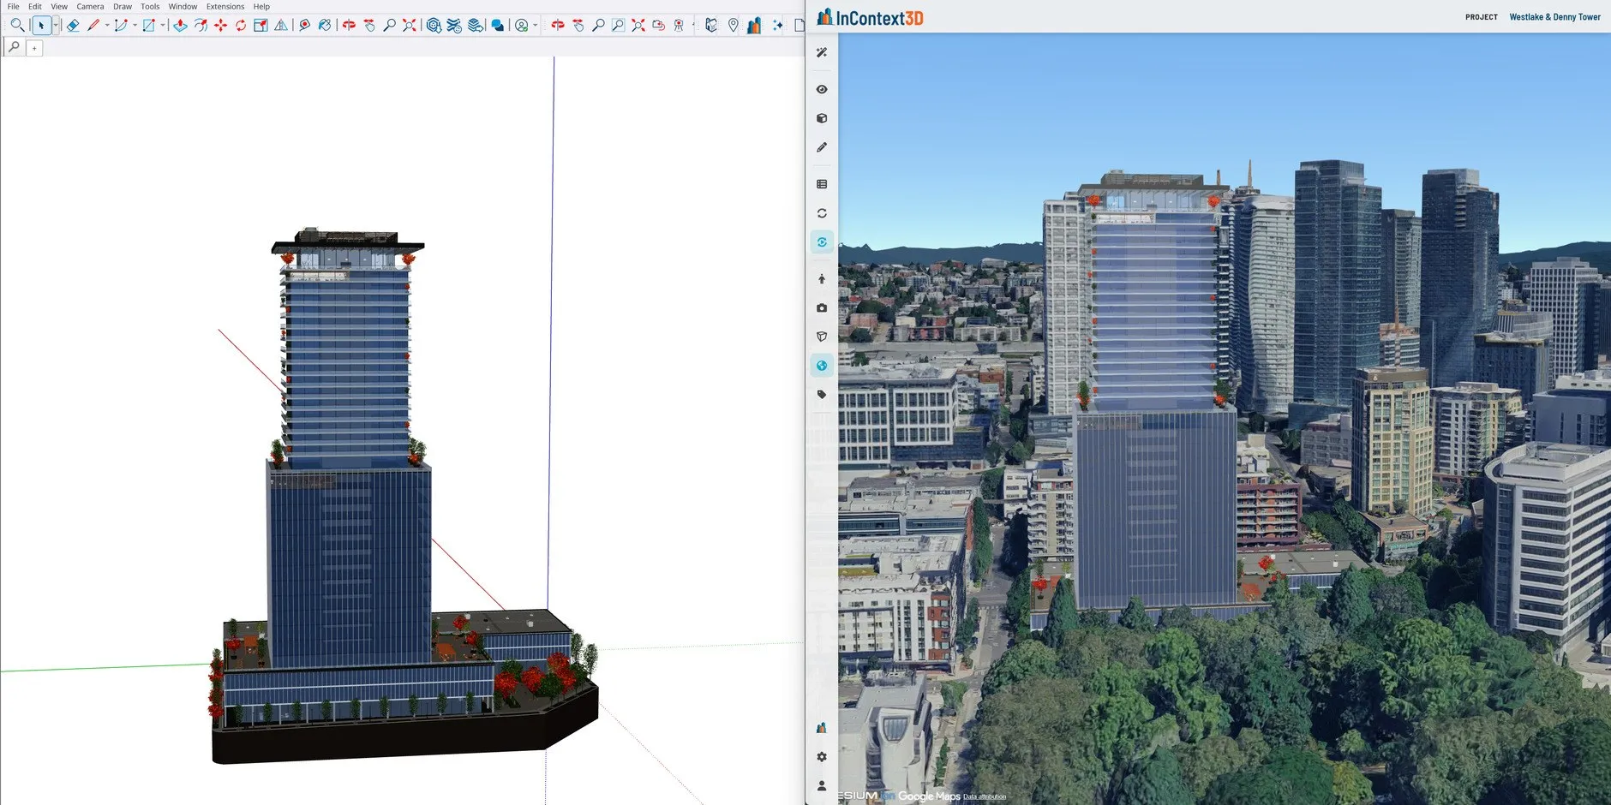The image size is (1611, 805).
Task: Expand the Select tool dropdown arrow
Action: (x=56, y=26)
